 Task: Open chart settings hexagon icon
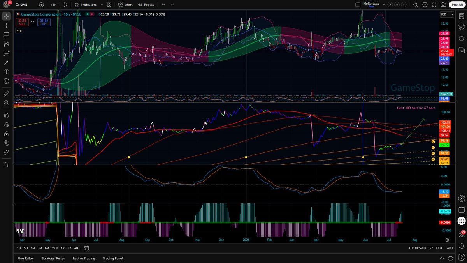click(x=425, y=5)
